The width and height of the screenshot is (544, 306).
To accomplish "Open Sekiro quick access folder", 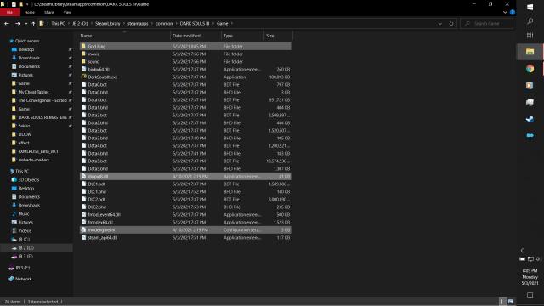I will [x=24, y=126].
